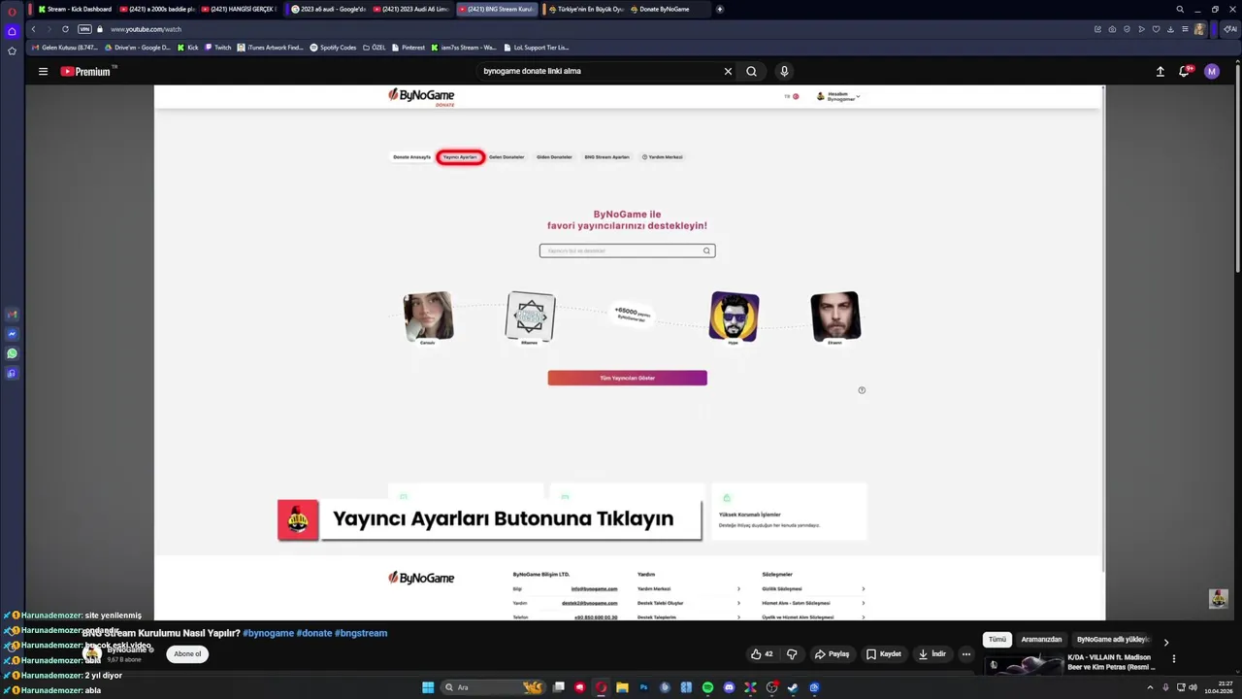Subscribe with the Abone ol button

[187, 654]
